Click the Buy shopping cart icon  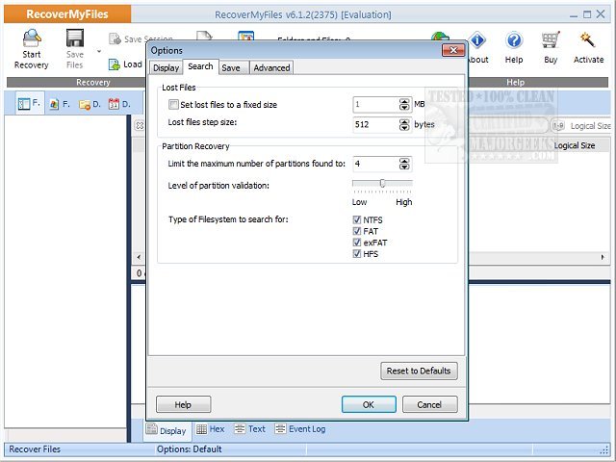(551, 40)
